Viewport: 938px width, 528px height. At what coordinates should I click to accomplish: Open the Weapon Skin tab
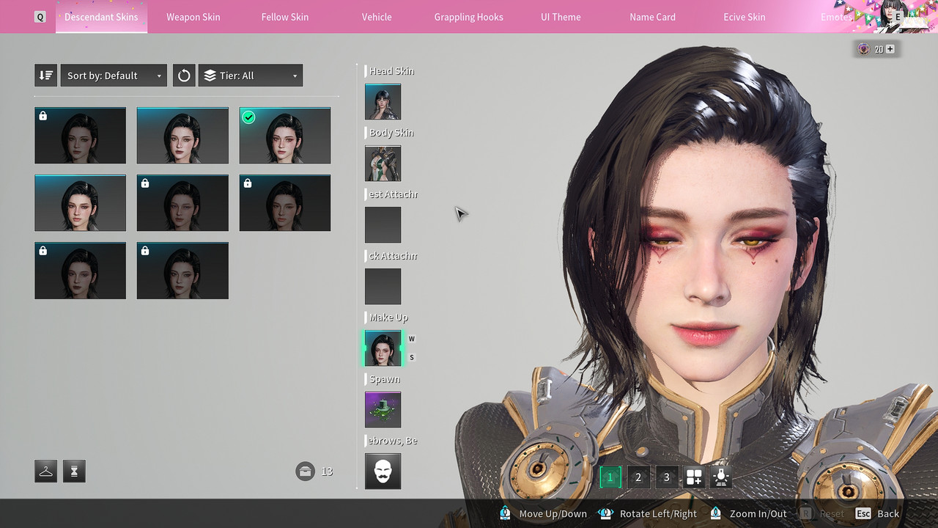click(193, 17)
